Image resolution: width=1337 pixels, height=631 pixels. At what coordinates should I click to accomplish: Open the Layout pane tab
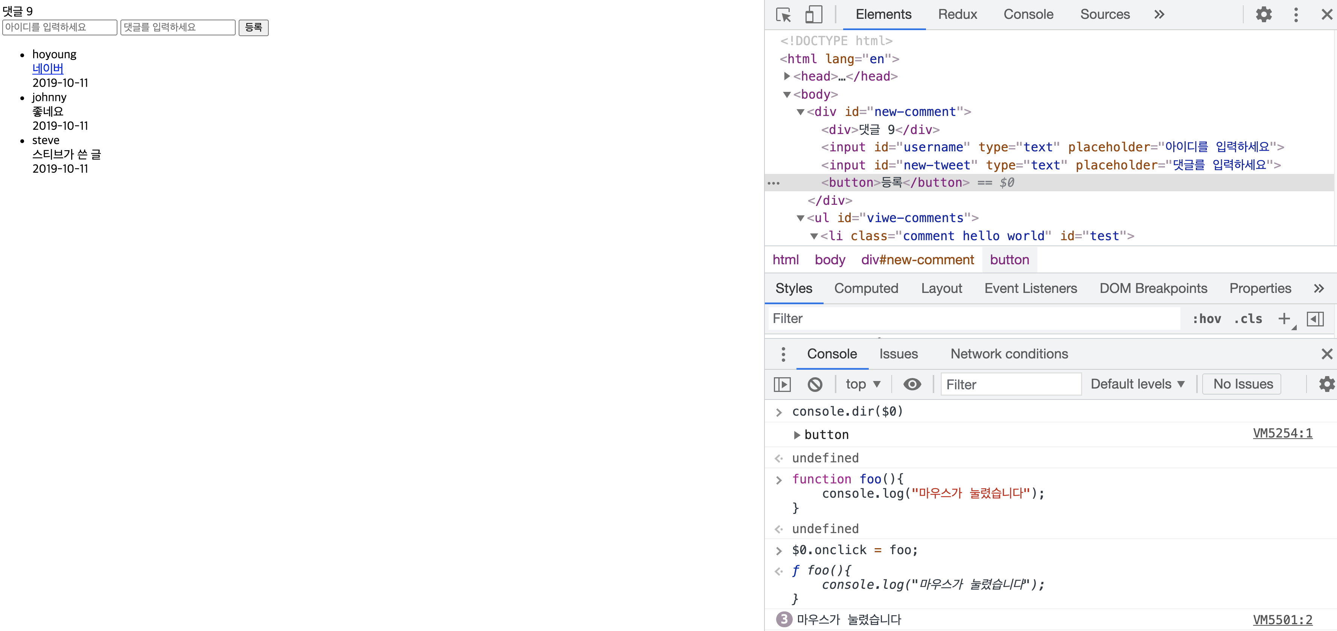point(941,289)
